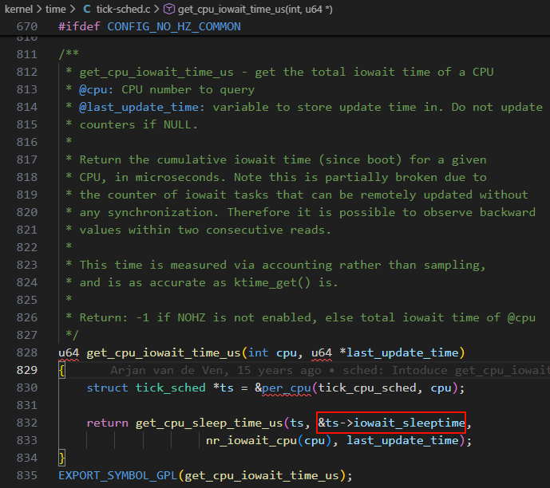
Task: Open the time breadcrumb folder
Action: coord(55,9)
